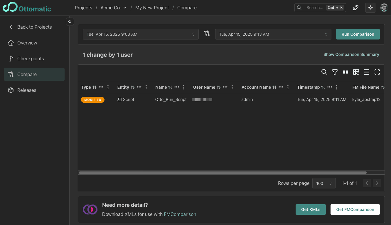Open the table filter funnel icon
The height and width of the screenshot is (225, 391).
click(x=335, y=72)
